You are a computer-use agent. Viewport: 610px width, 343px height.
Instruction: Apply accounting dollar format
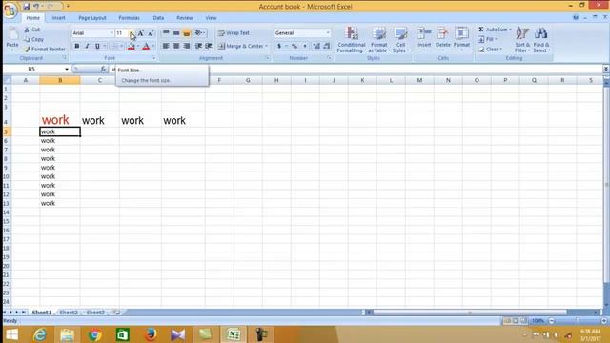279,47
